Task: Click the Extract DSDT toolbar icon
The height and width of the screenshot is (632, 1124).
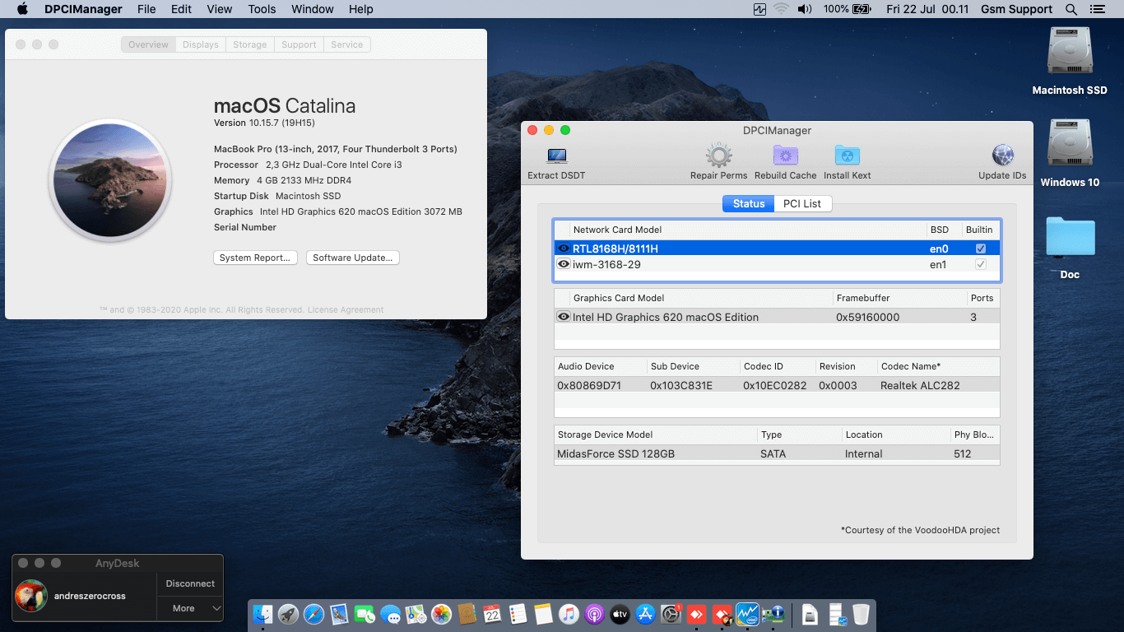Action: (x=556, y=156)
